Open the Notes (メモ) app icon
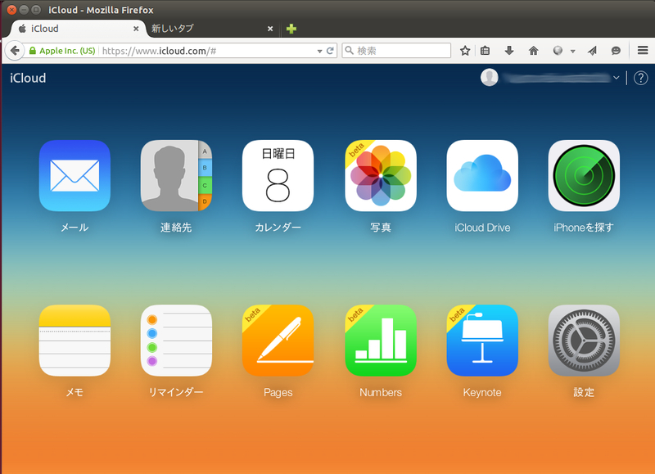Image resolution: width=655 pixels, height=474 pixels. pos(75,341)
